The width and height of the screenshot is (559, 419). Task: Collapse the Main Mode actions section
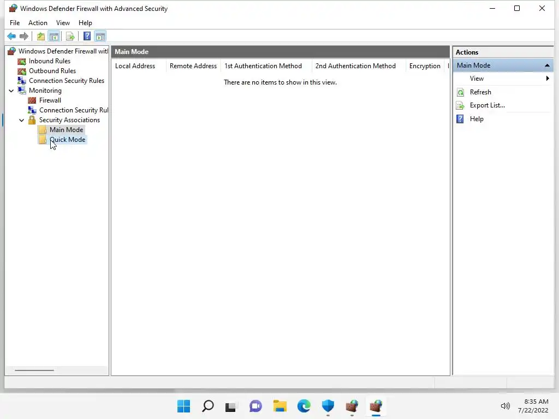click(547, 65)
